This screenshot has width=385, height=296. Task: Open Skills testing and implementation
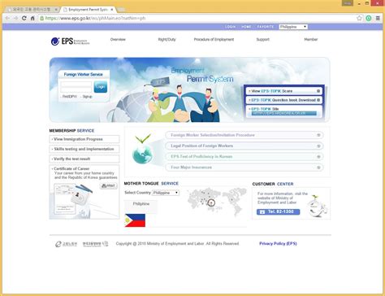click(x=84, y=149)
